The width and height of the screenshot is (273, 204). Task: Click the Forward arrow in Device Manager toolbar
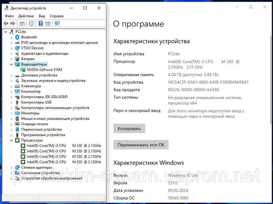(13, 23)
